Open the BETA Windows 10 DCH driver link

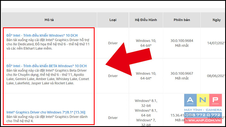coord(46,66)
